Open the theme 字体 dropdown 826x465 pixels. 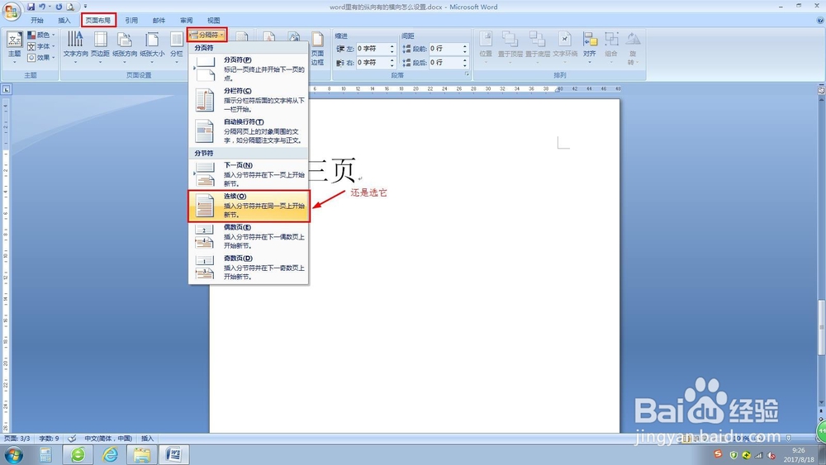[41, 46]
